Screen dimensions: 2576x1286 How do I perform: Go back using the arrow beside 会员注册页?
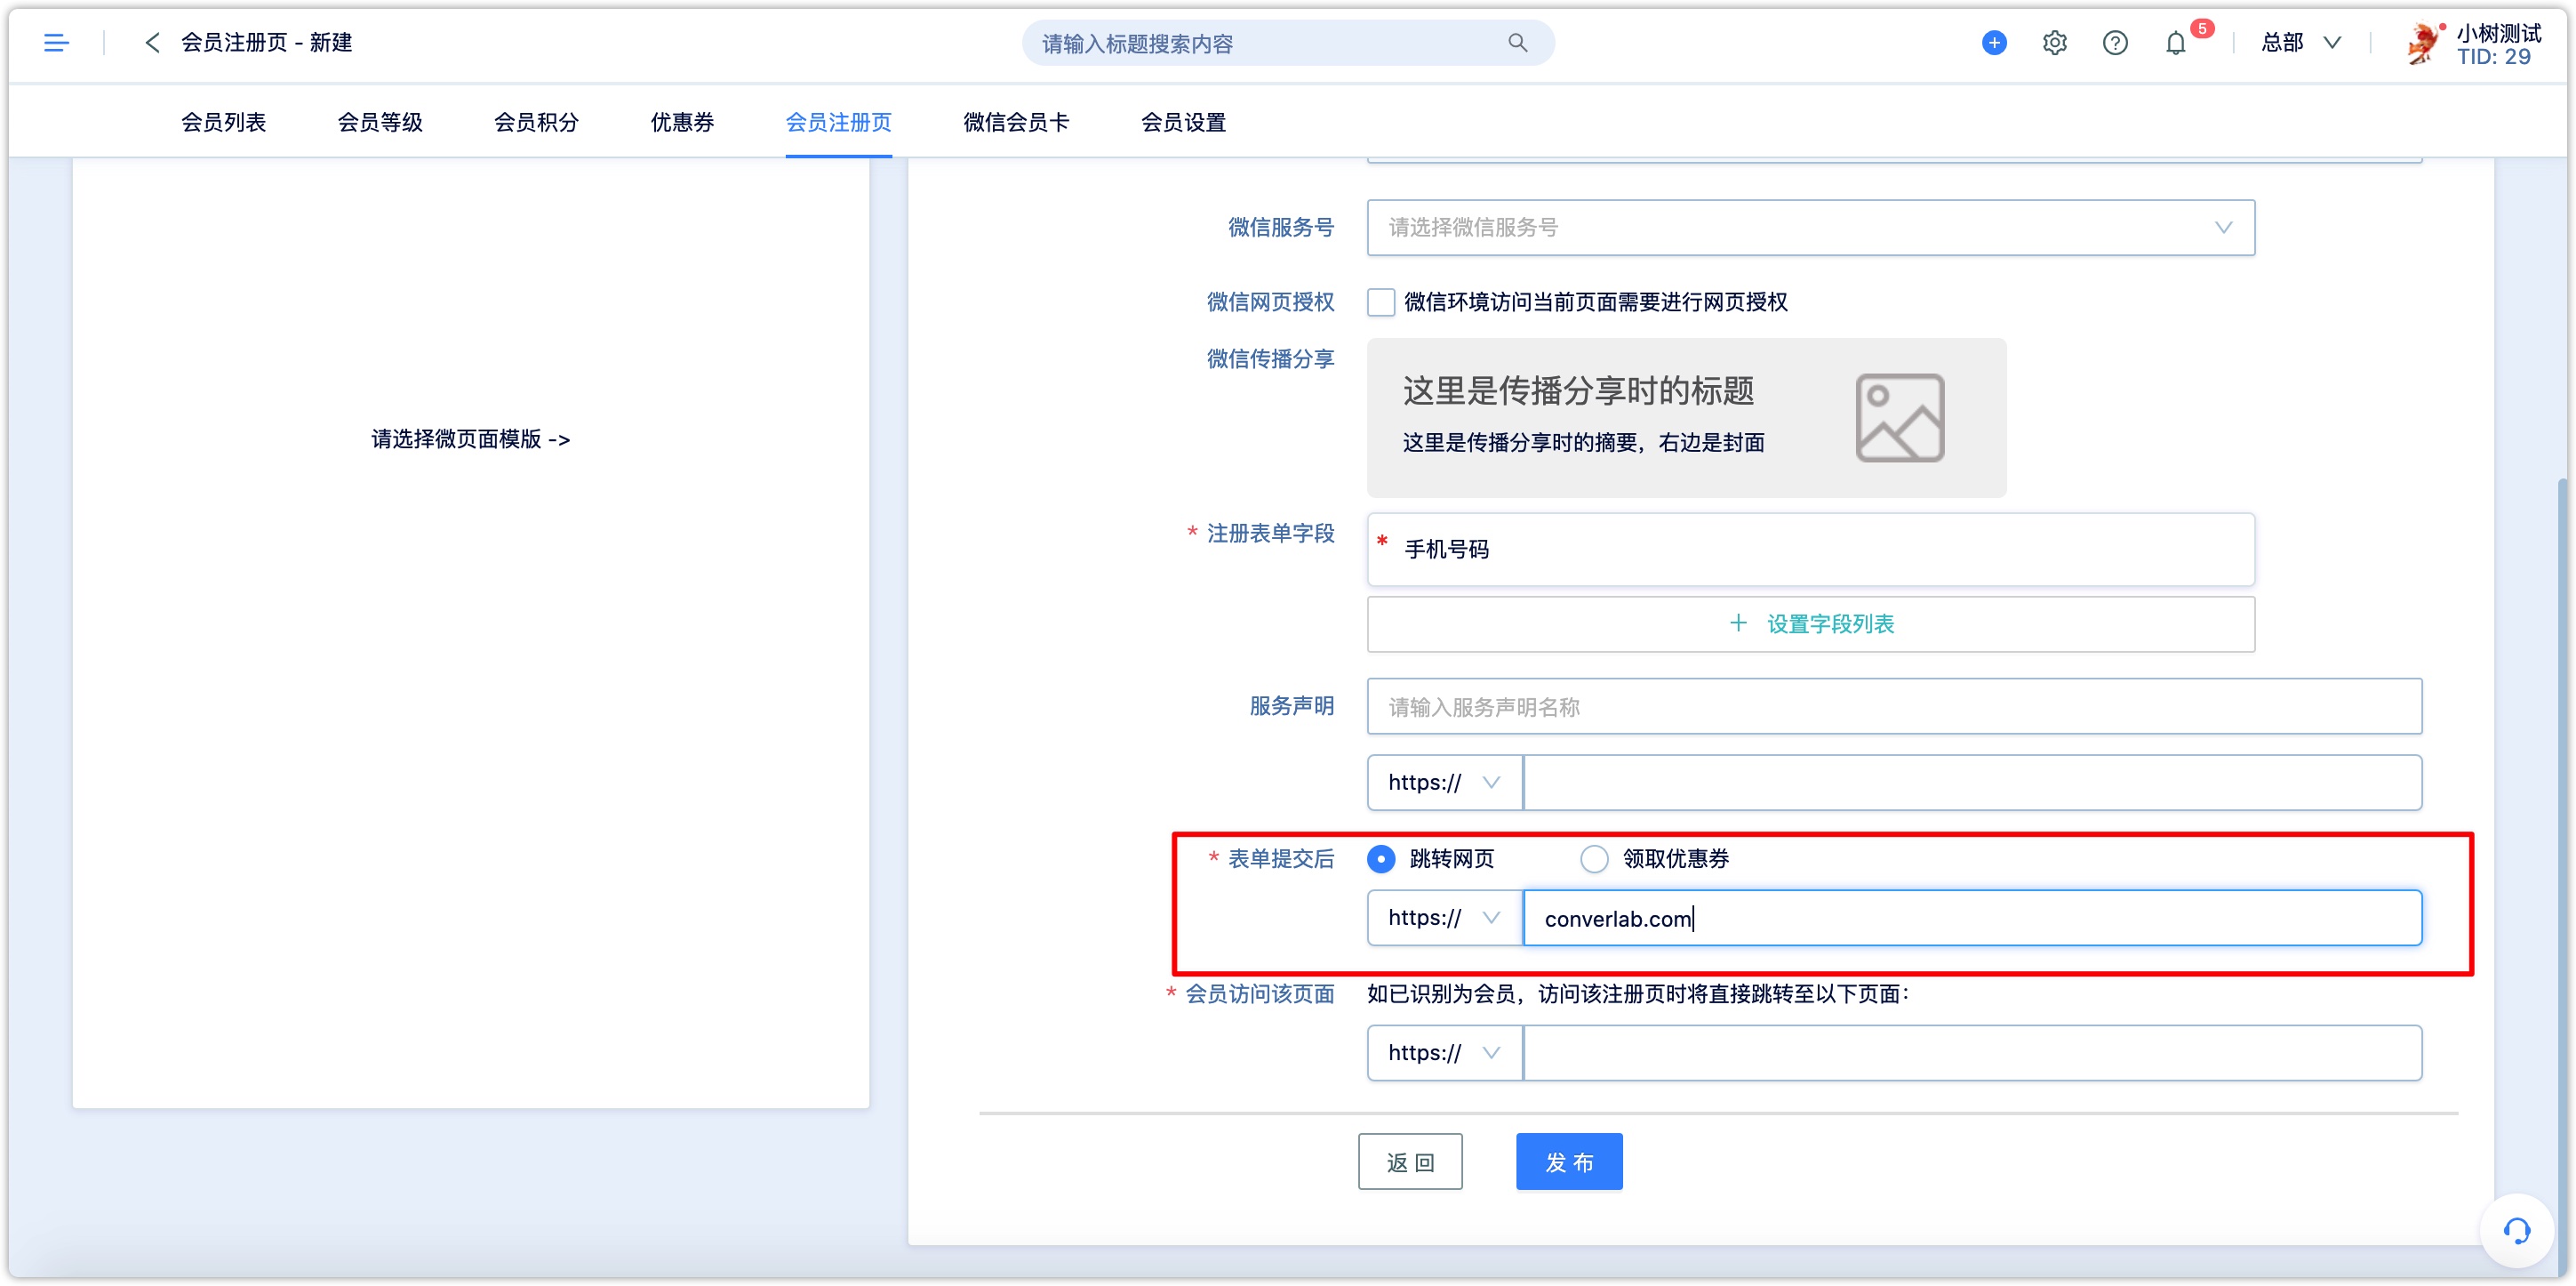point(152,42)
